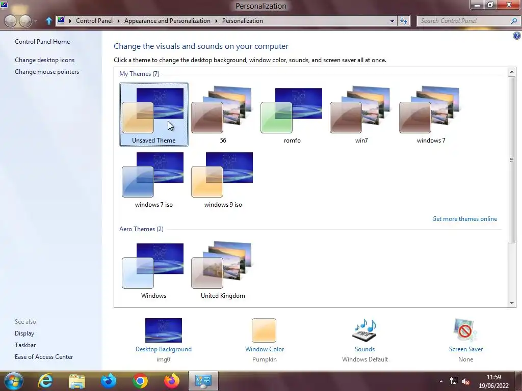Open recent pages dropdown beside Forward

pyautogui.click(x=35, y=21)
